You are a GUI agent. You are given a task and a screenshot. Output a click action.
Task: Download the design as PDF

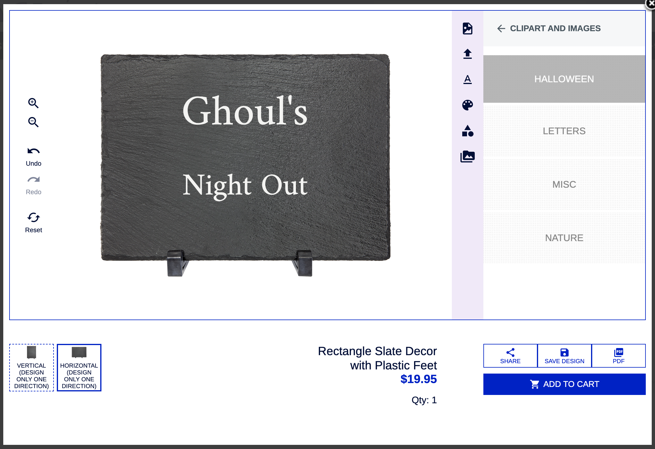click(619, 356)
